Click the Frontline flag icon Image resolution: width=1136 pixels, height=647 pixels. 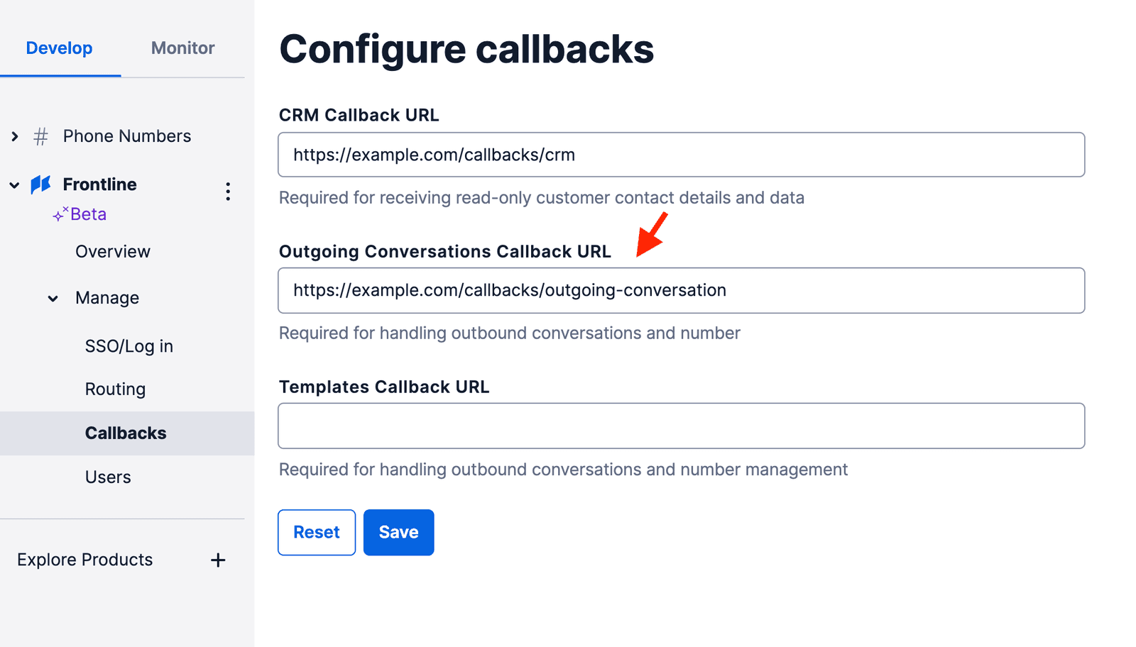click(40, 184)
